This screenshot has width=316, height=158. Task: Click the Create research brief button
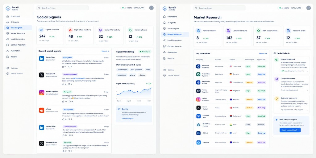click(290, 130)
